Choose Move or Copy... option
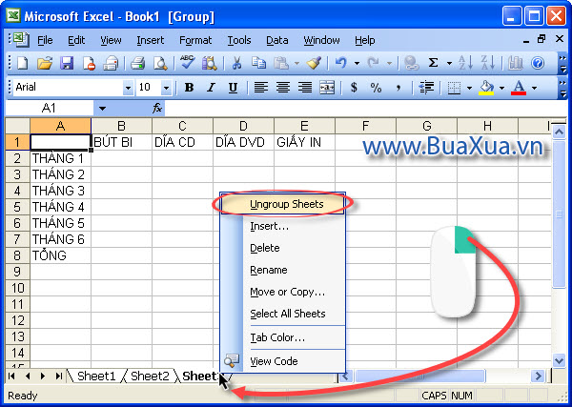Viewport: 572px width, 407px height. [x=282, y=292]
